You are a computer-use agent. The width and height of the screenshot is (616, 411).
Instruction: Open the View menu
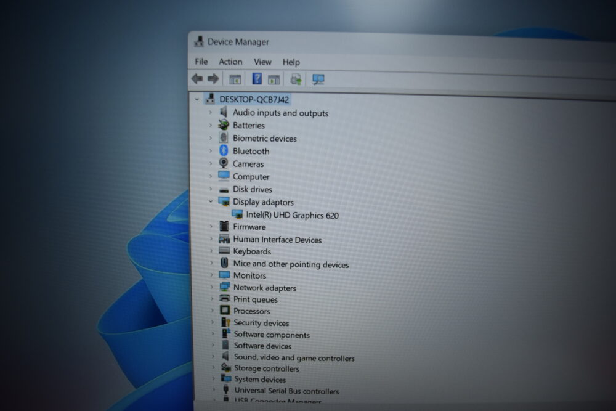(262, 62)
